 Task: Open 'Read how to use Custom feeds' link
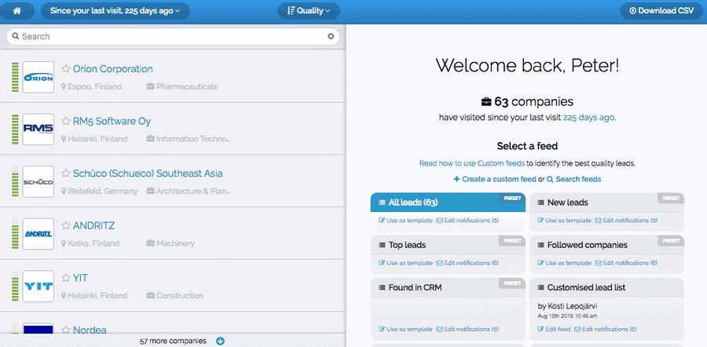click(472, 163)
